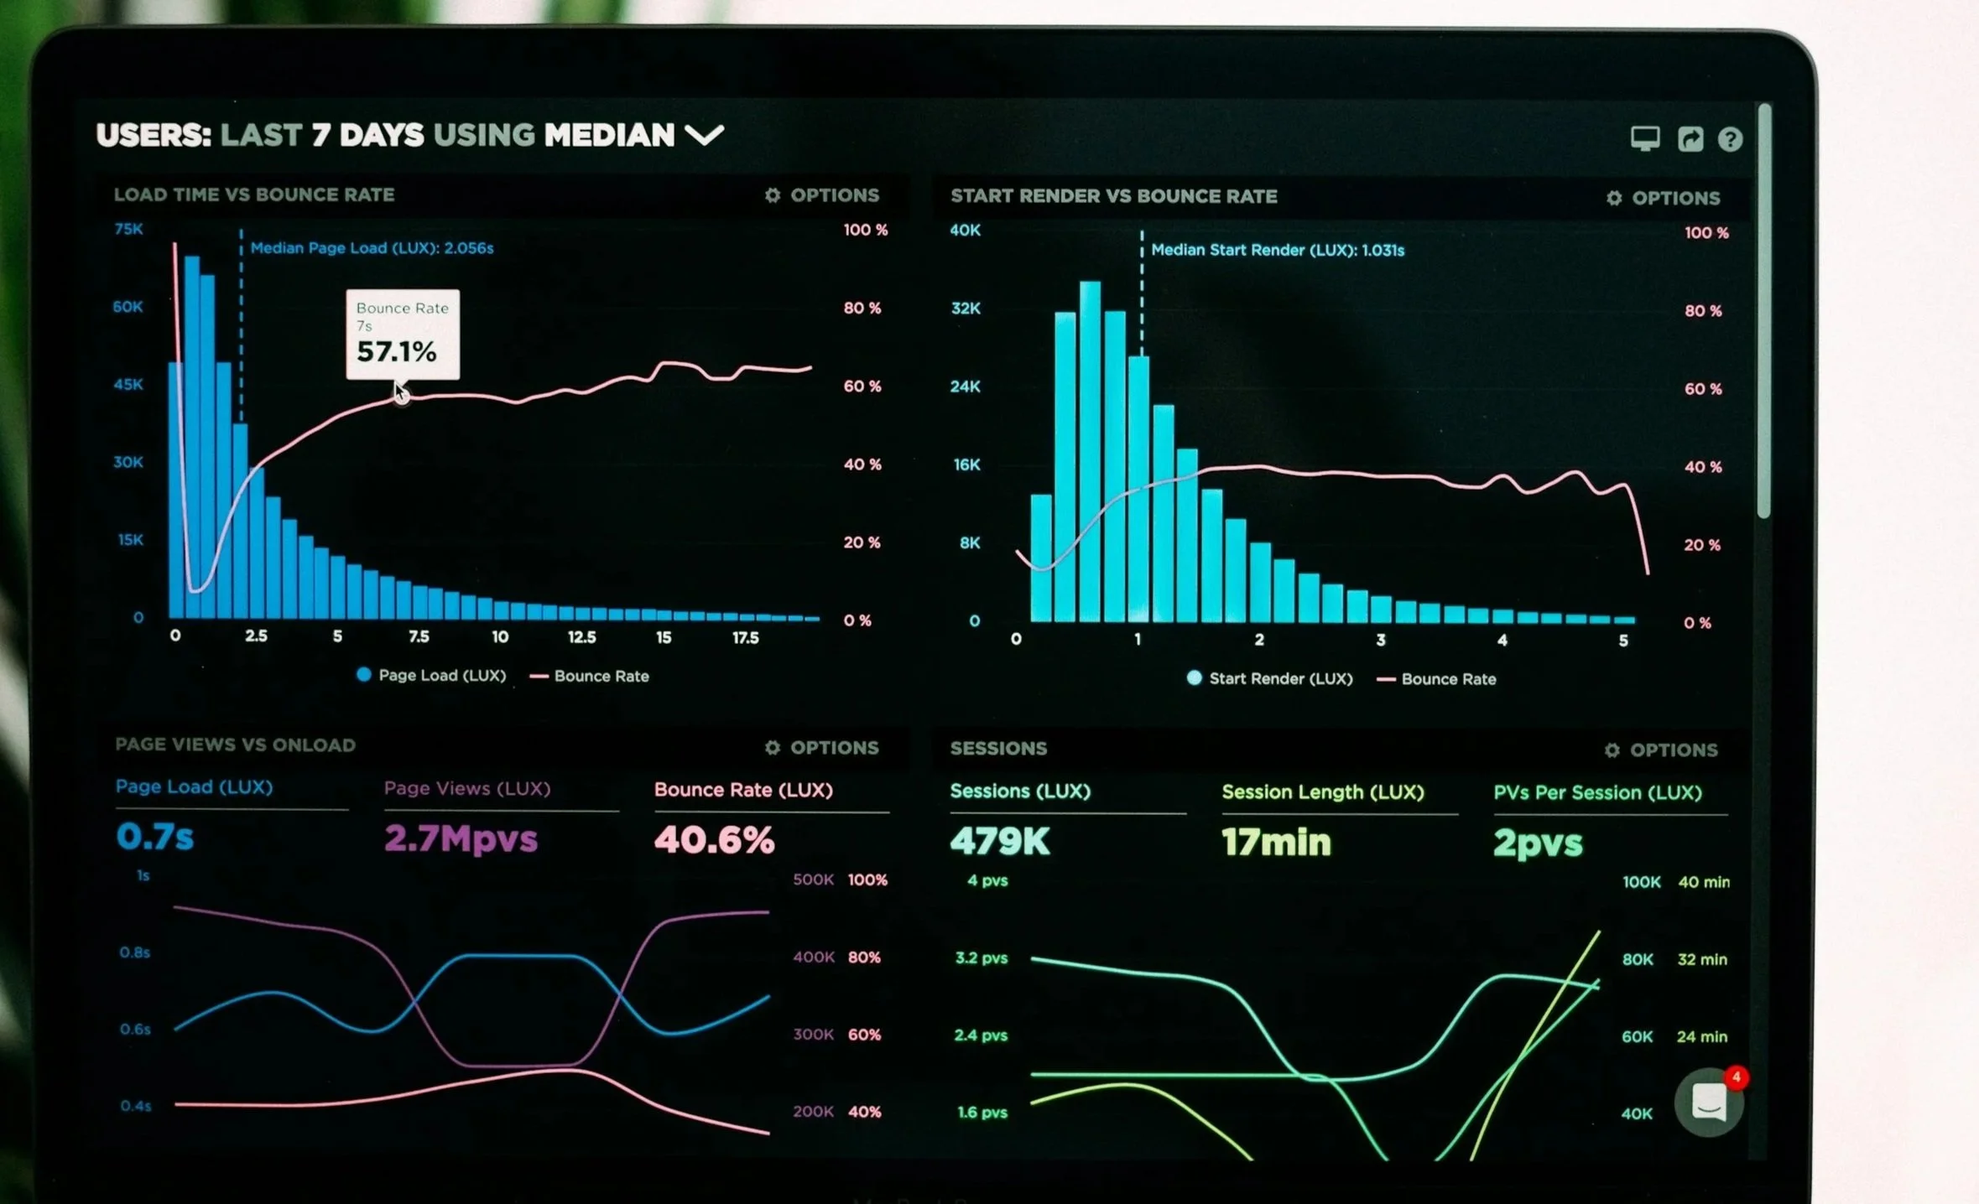The width and height of the screenshot is (1979, 1204).
Task: Click the monitor/display icon top right
Action: coord(1646,138)
